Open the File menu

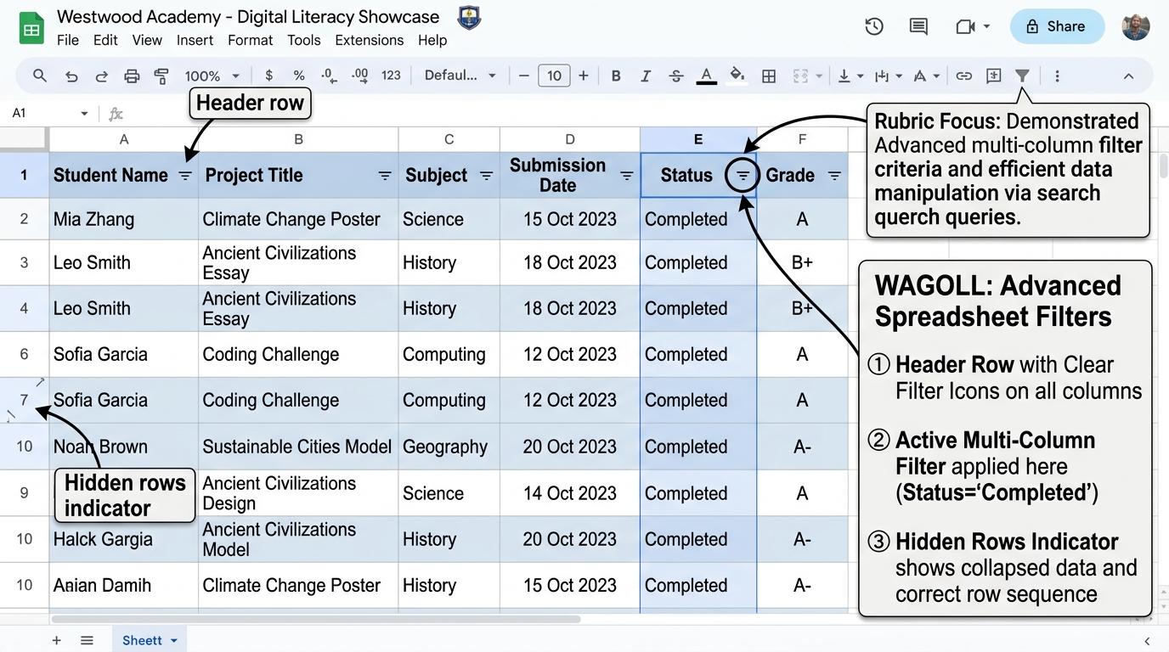[x=68, y=40]
